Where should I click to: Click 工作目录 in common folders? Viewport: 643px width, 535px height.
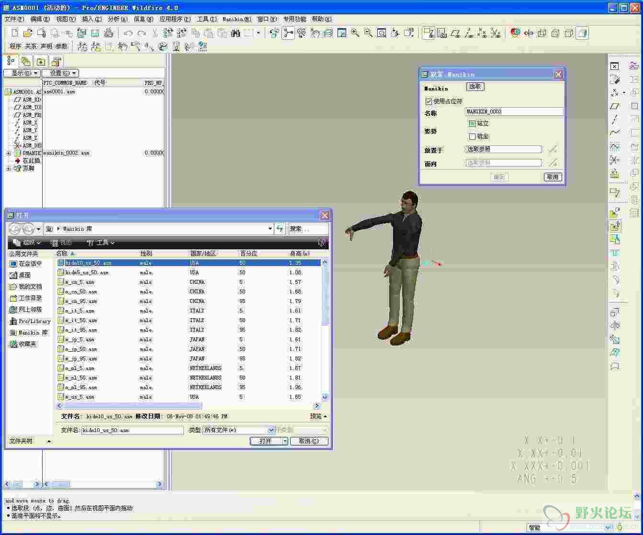pyautogui.click(x=26, y=298)
